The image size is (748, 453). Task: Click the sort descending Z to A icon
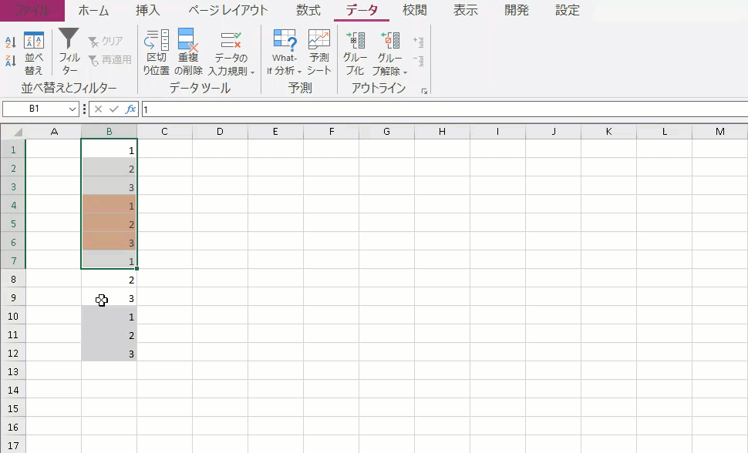coord(11,61)
